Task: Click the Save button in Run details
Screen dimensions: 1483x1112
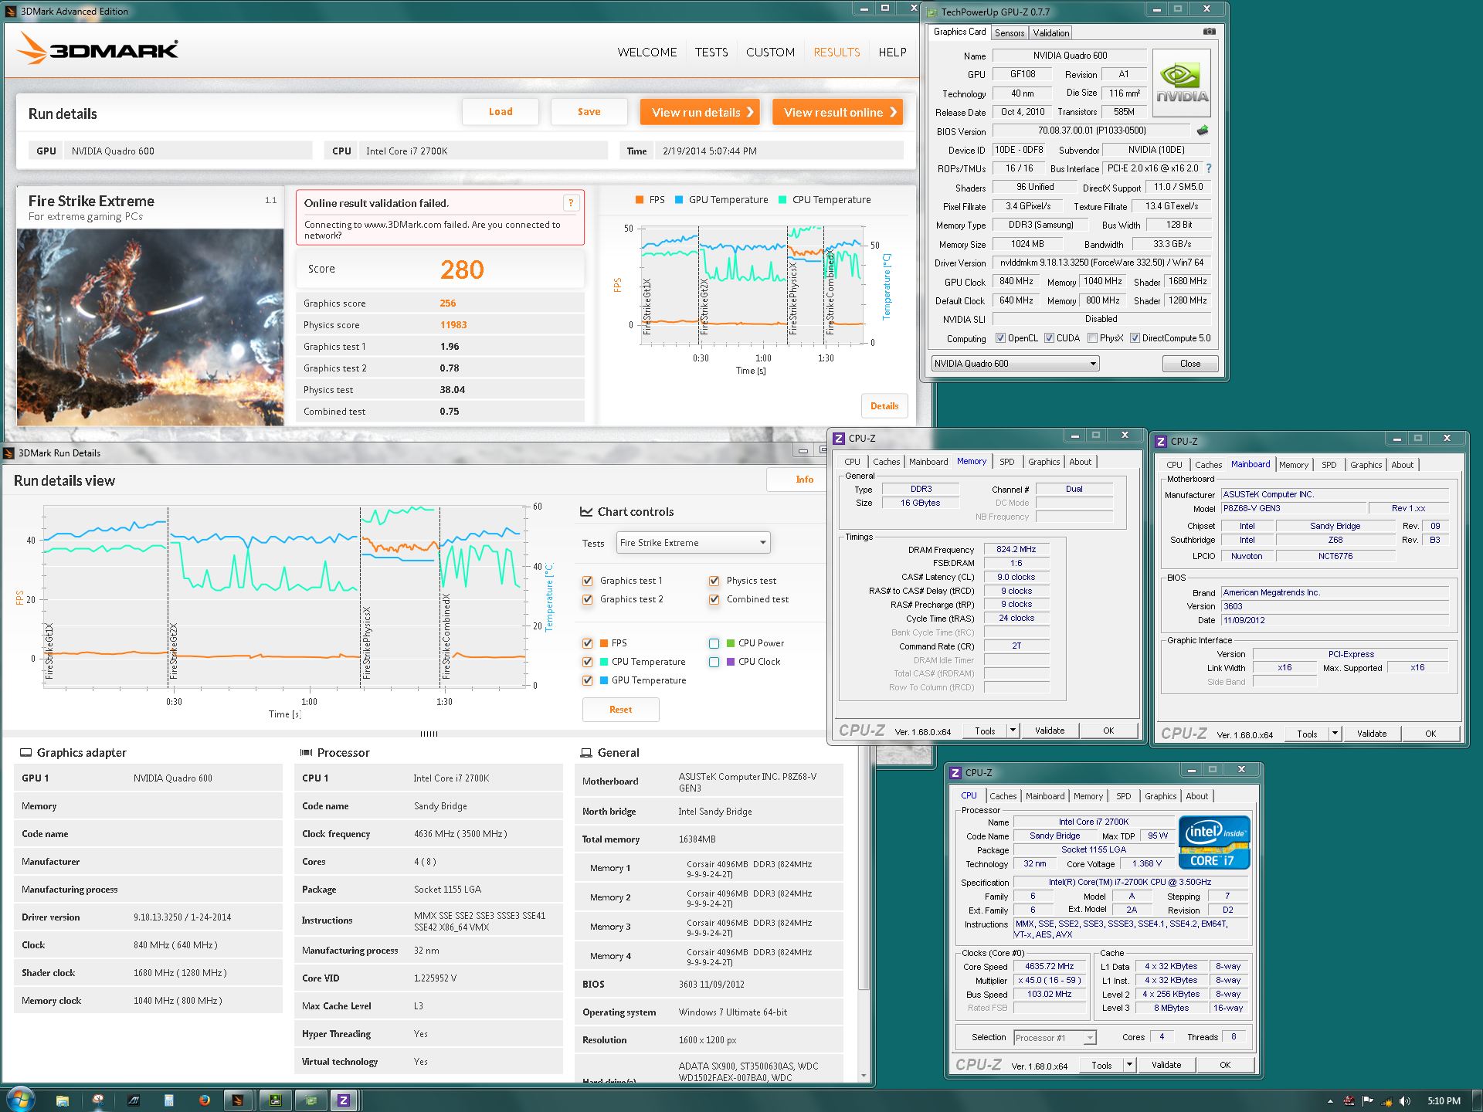Action: (589, 112)
